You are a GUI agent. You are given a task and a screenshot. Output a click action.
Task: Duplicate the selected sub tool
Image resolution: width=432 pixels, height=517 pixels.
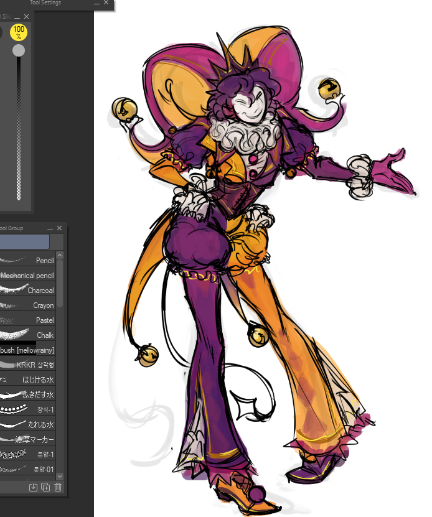point(45,487)
